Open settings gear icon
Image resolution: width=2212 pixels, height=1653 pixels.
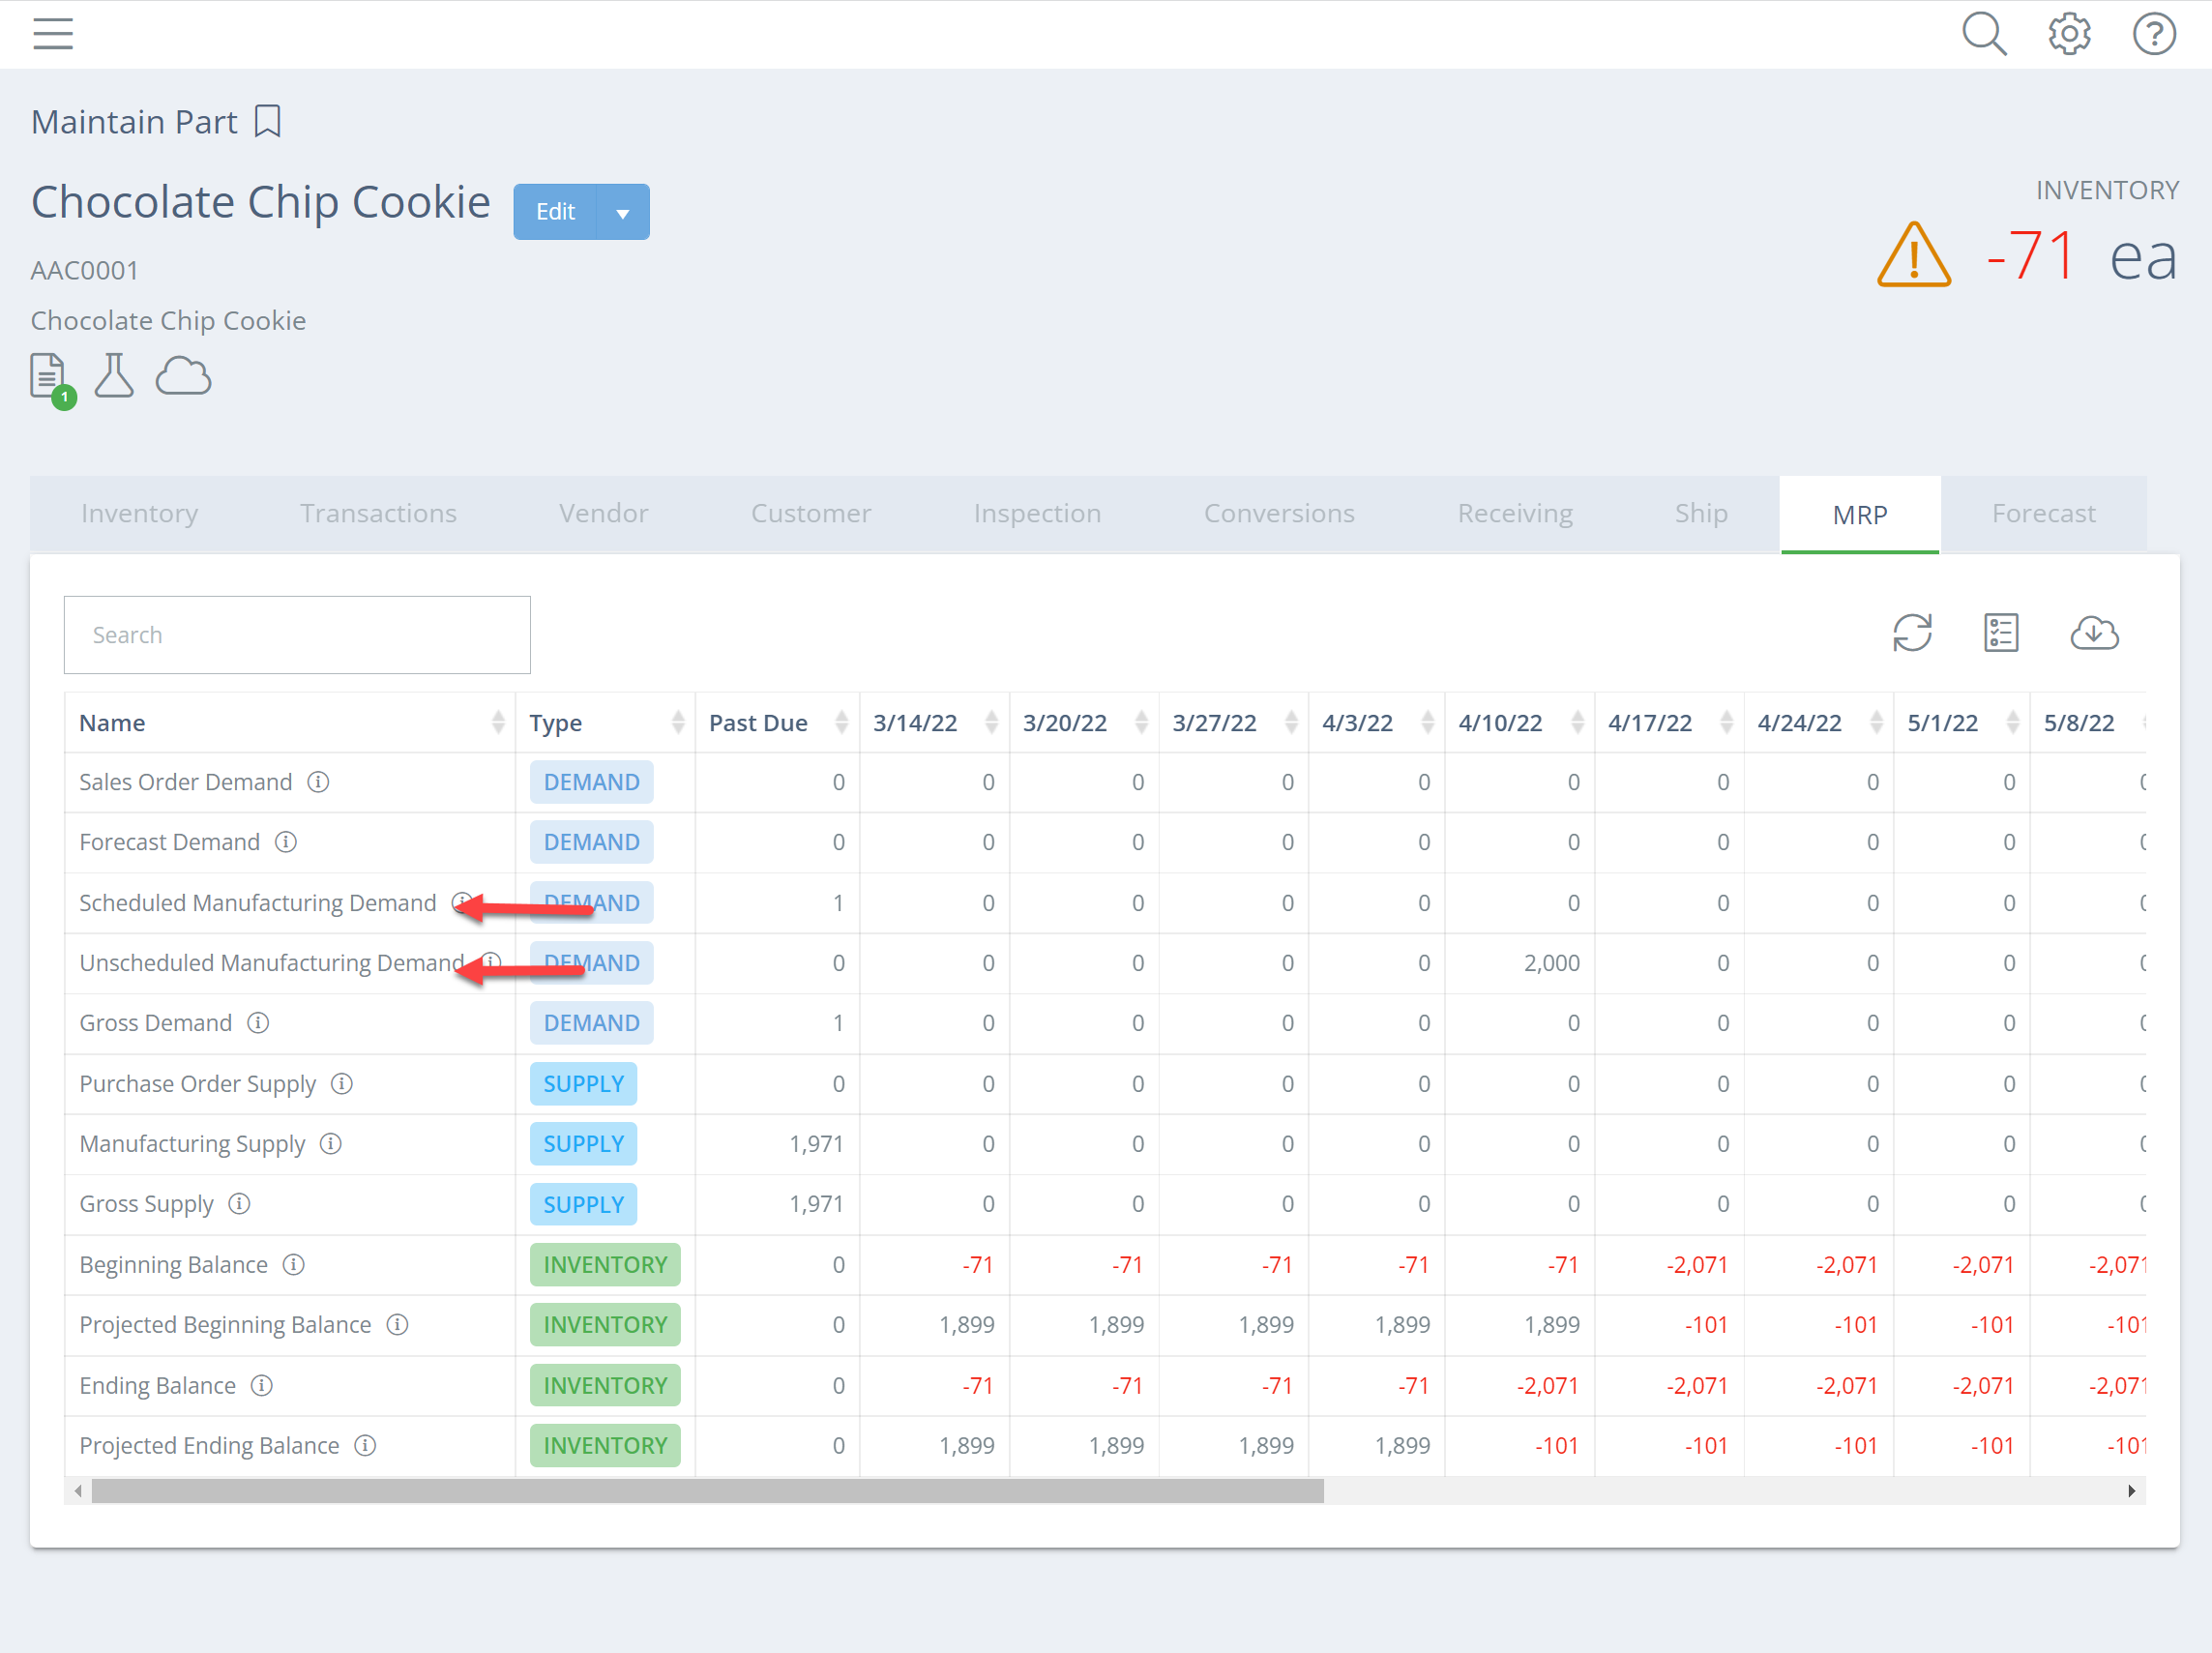(x=2068, y=34)
